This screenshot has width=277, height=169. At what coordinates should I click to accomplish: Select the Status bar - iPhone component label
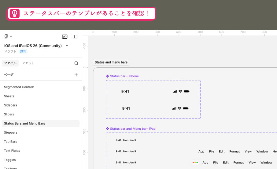(124, 76)
